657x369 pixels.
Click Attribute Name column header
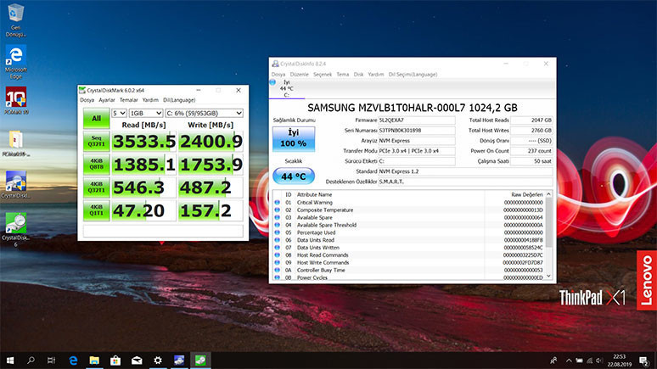click(314, 195)
